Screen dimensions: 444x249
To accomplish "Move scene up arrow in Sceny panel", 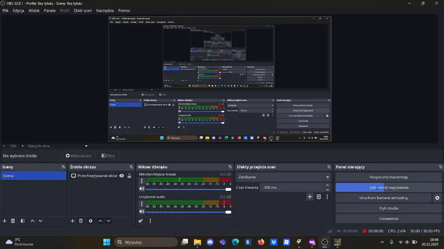I will pyautogui.click(x=32, y=221).
